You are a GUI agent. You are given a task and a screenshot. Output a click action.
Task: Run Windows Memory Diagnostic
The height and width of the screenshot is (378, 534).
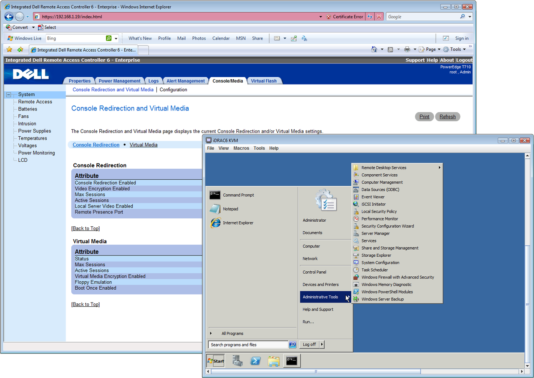(x=386, y=284)
